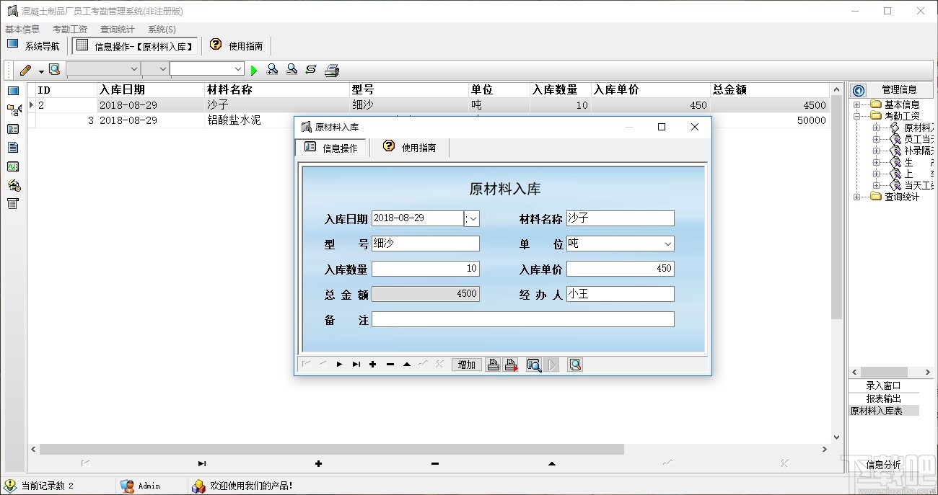Click the 增加 button in the dialog

point(467,365)
